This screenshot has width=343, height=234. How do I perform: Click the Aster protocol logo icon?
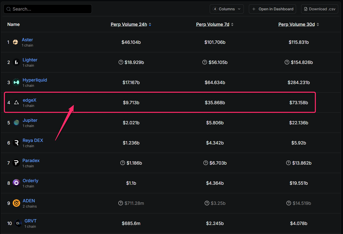(x=15, y=42)
